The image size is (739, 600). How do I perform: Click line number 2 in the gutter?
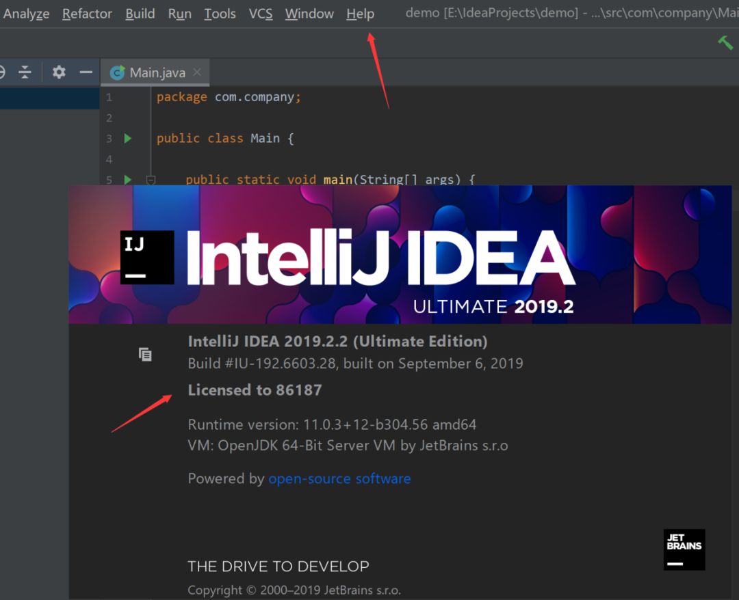point(109,118)
